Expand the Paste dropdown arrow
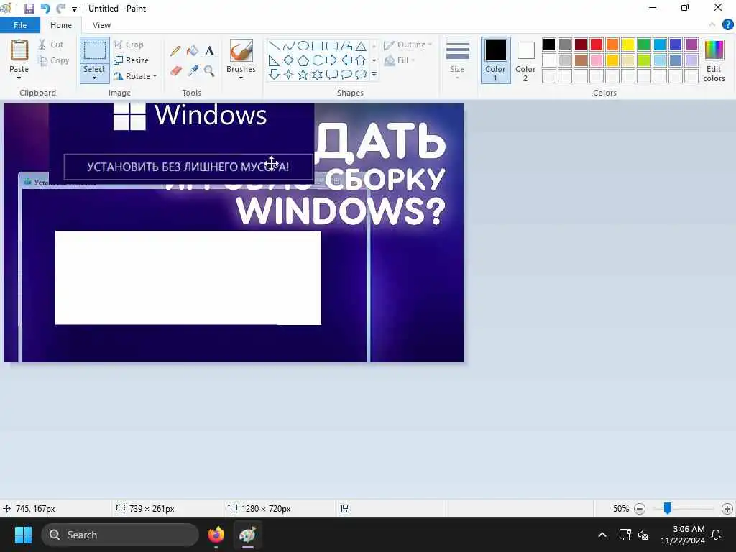736x552 pixels. pyautogui.click(x=19, y=78)
